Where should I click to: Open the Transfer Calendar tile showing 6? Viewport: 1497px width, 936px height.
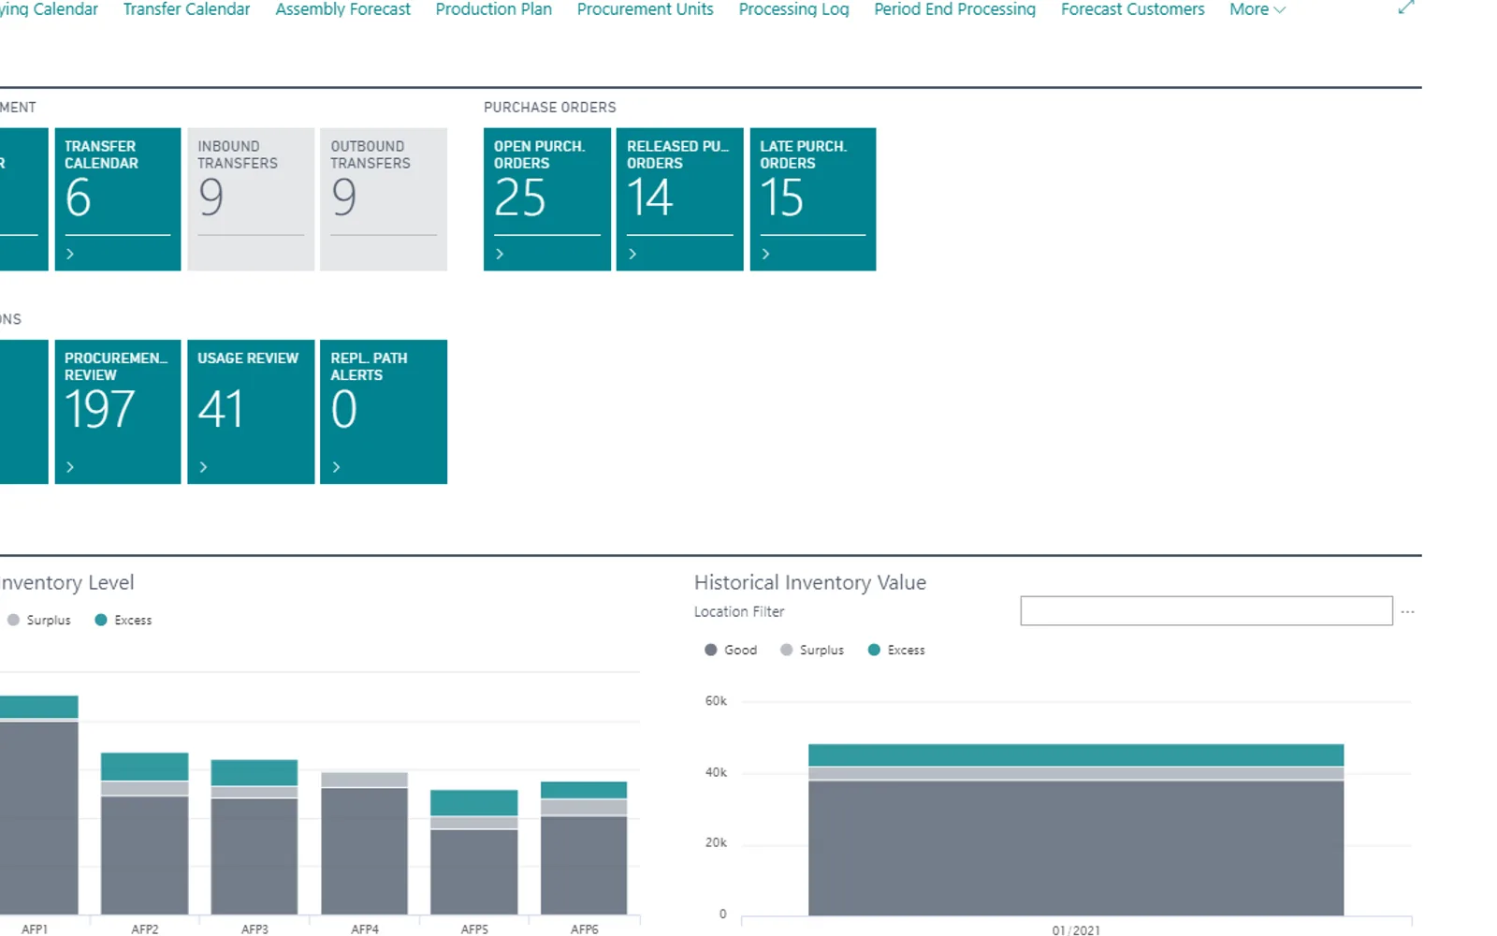coord(118,199)
